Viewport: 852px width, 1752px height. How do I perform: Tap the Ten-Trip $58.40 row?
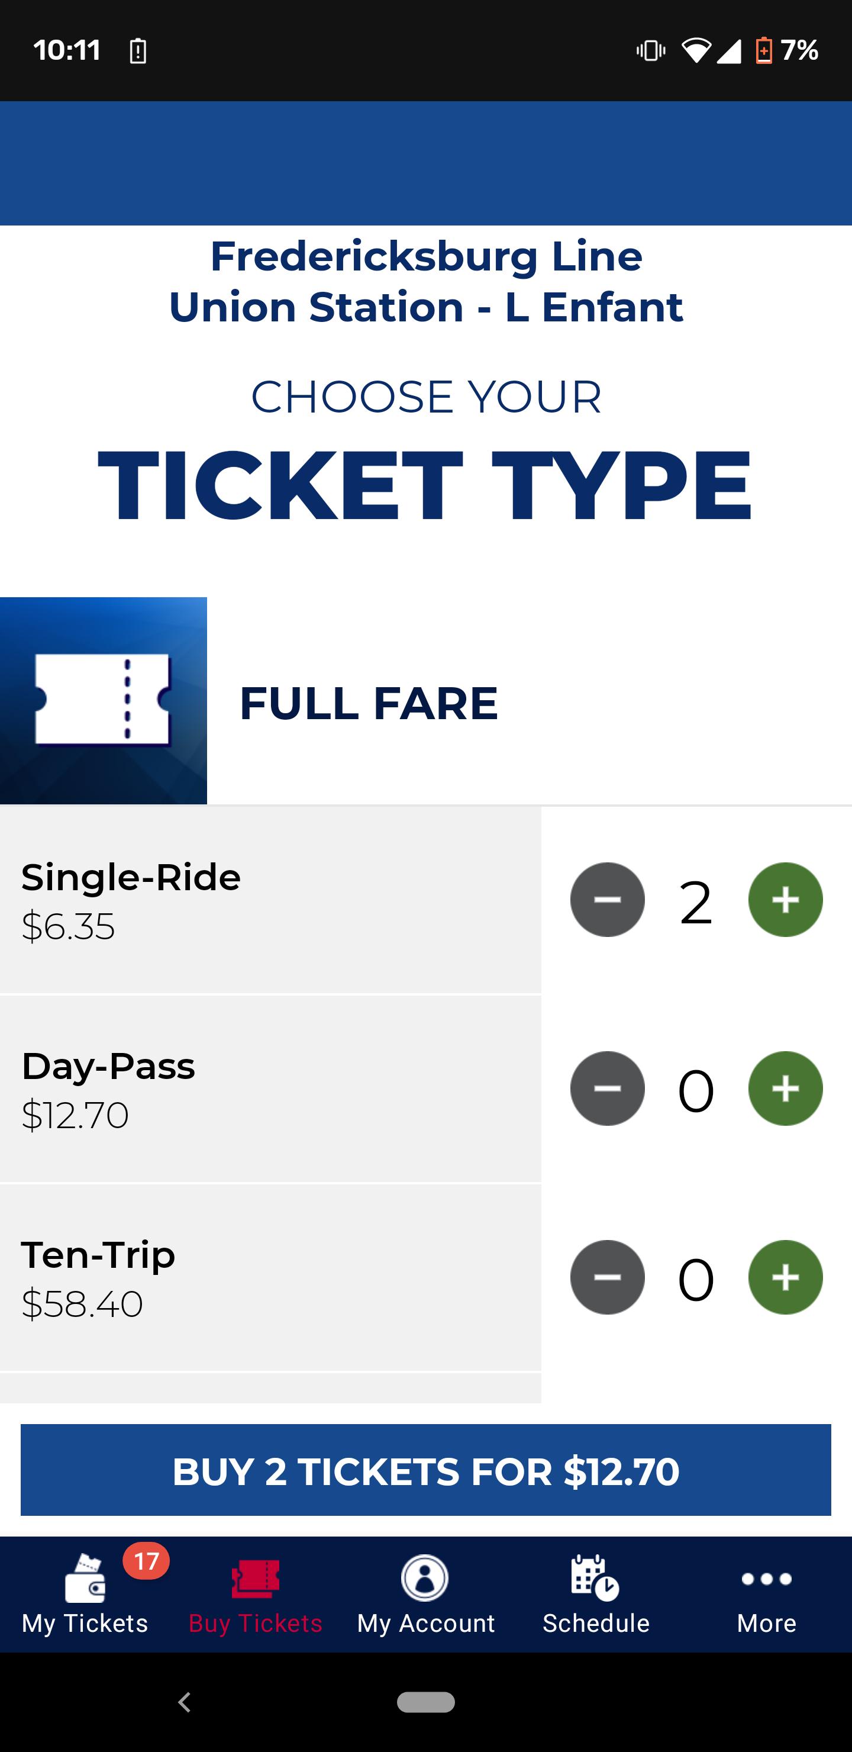tap(270, 1277)
